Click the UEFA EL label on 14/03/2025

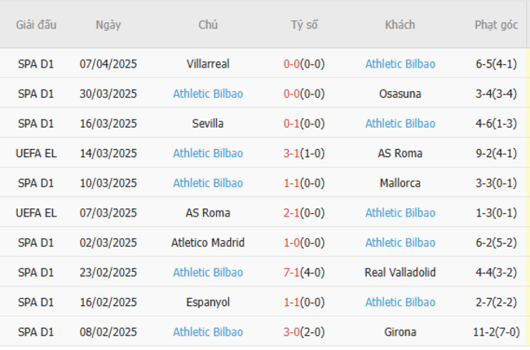tap(36, 153)
